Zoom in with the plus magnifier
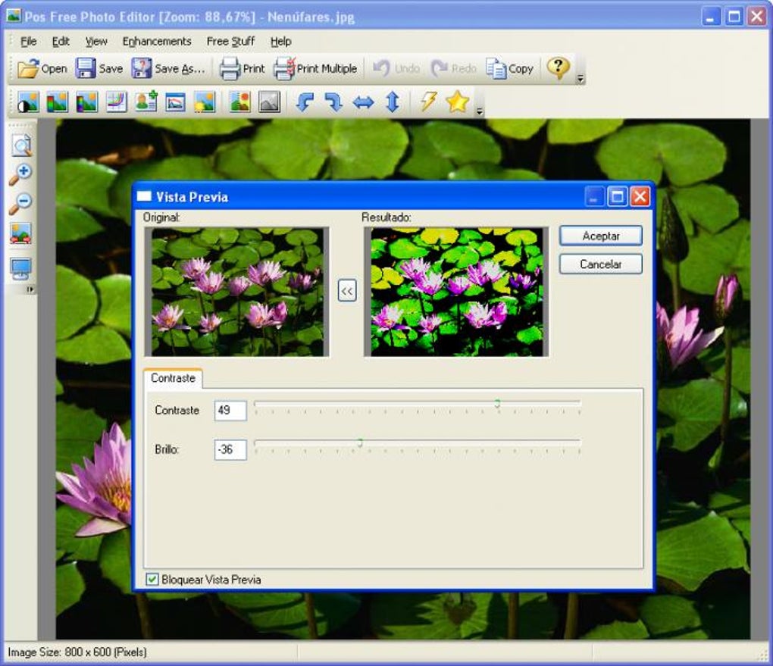 point(20,174)
